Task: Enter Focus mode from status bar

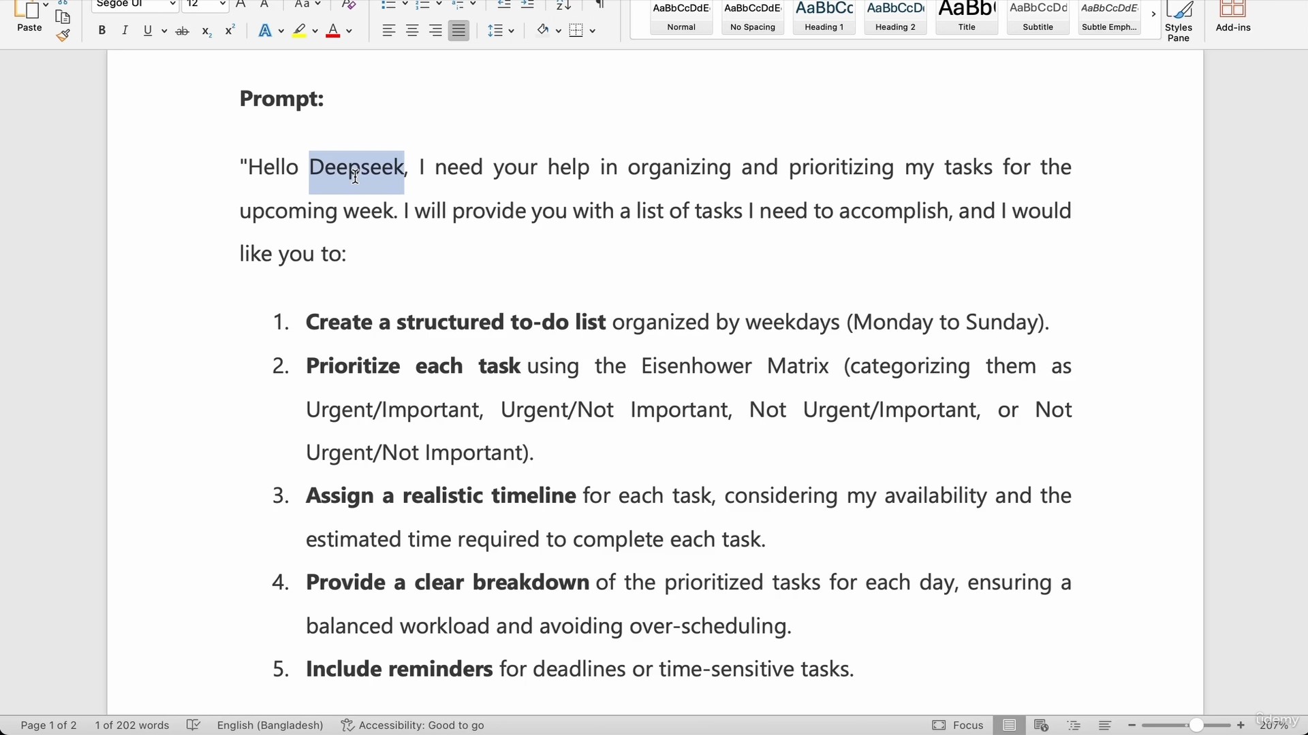Action: click(958, 725)
